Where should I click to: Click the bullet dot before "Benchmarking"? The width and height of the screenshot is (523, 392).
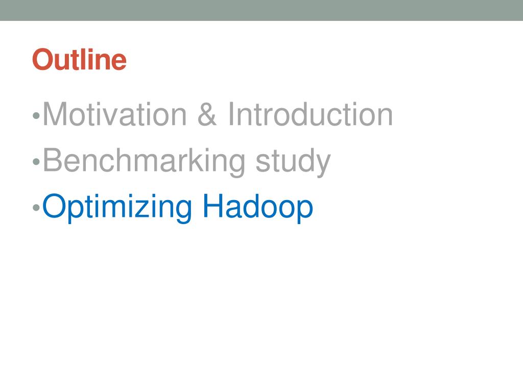[x=36, y=162]
